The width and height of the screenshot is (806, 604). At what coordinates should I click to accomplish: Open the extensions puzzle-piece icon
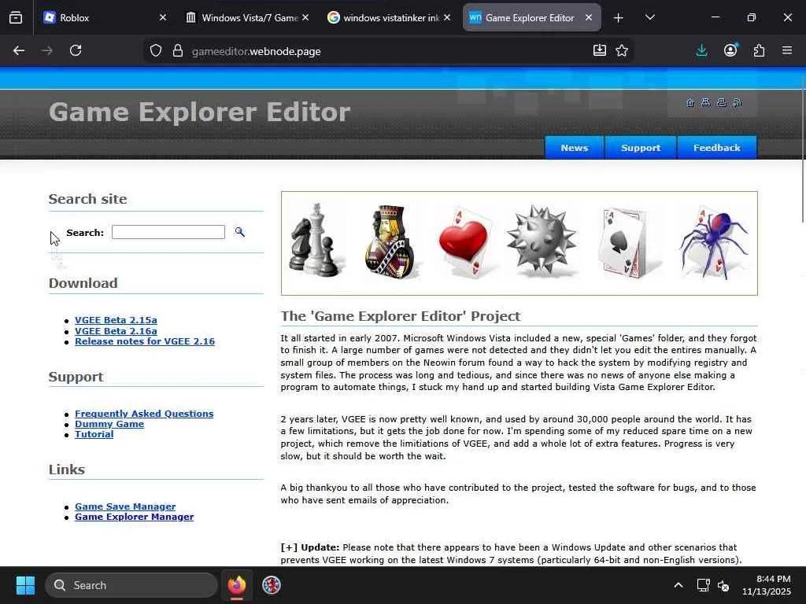pos(760,50)
